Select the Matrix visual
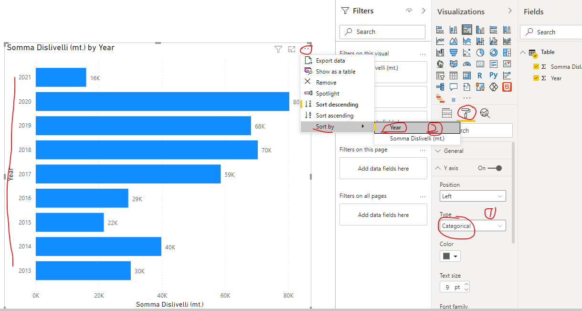The height and width of the screenshot is (311, 582). tap(467, 75)
